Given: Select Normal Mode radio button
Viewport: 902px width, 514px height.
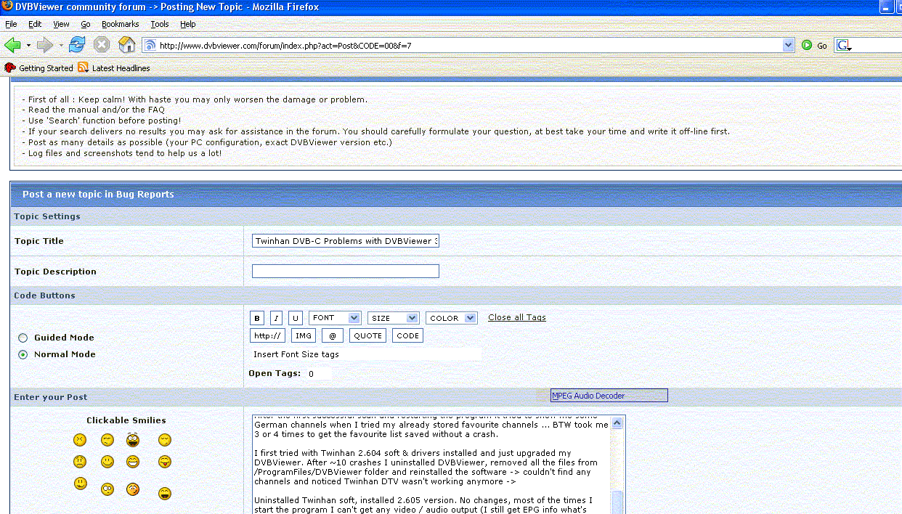Looking at the screenshot, I should 23,354.
